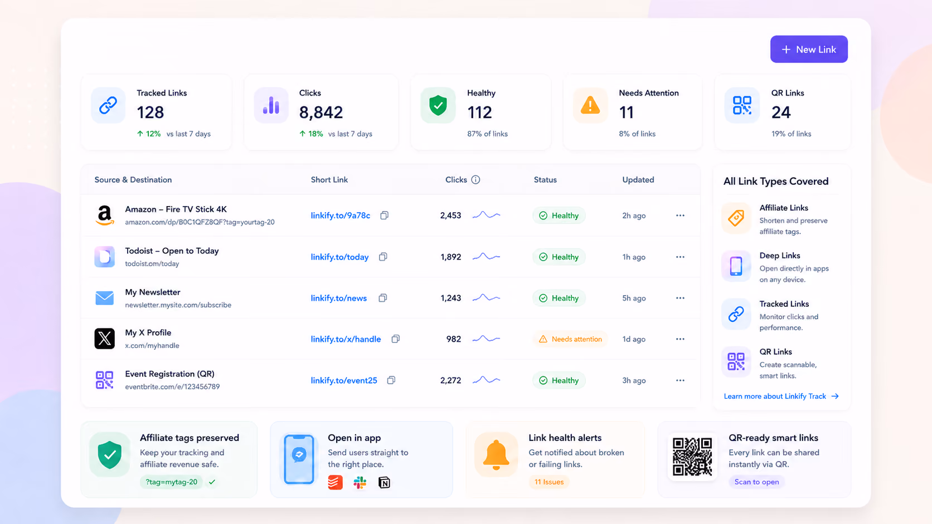Click the QR code thumbnail

pos(692,457)
